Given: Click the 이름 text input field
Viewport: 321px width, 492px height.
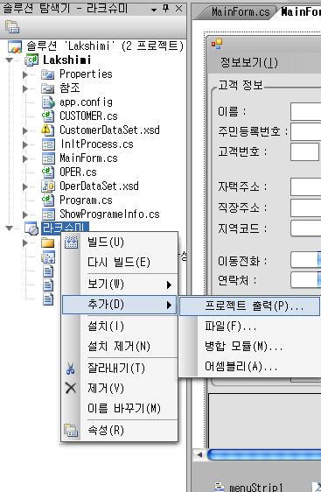Looking at the screenshot, I should (305, 111).
